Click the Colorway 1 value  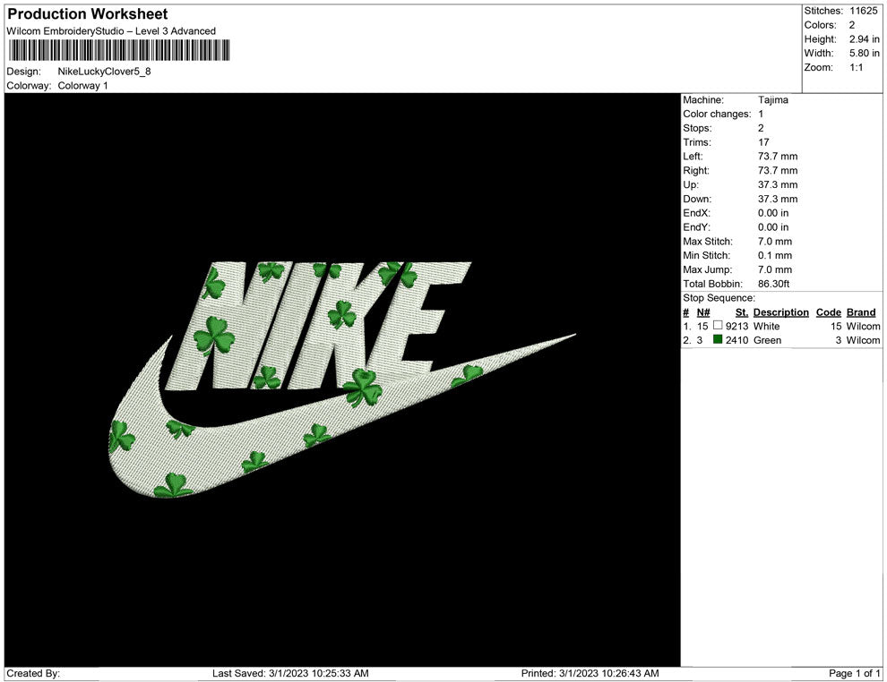[x=82, y=86]
